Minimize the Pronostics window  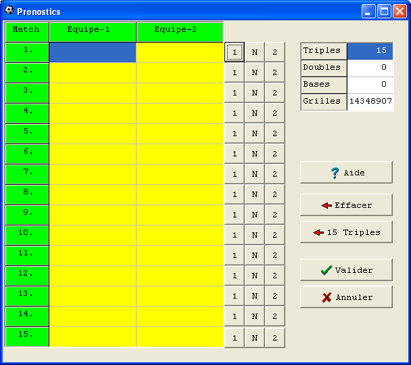point(368,12)
